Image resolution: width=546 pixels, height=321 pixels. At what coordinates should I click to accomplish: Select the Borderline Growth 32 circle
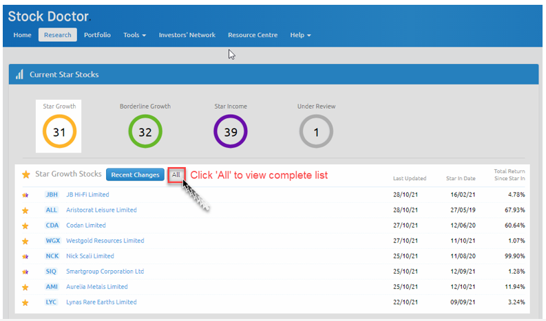145,131
